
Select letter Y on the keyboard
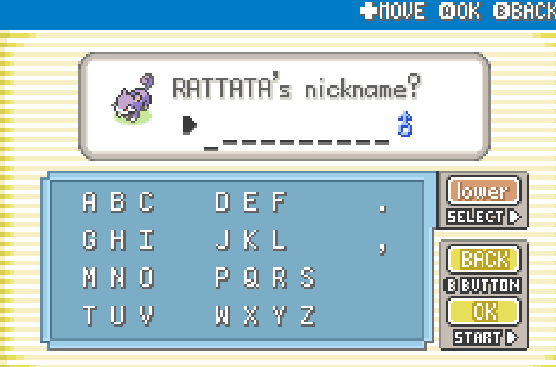pos(279,316)
